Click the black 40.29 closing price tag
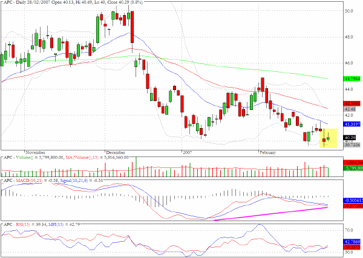Screen dimensions: 363x258 350,138
